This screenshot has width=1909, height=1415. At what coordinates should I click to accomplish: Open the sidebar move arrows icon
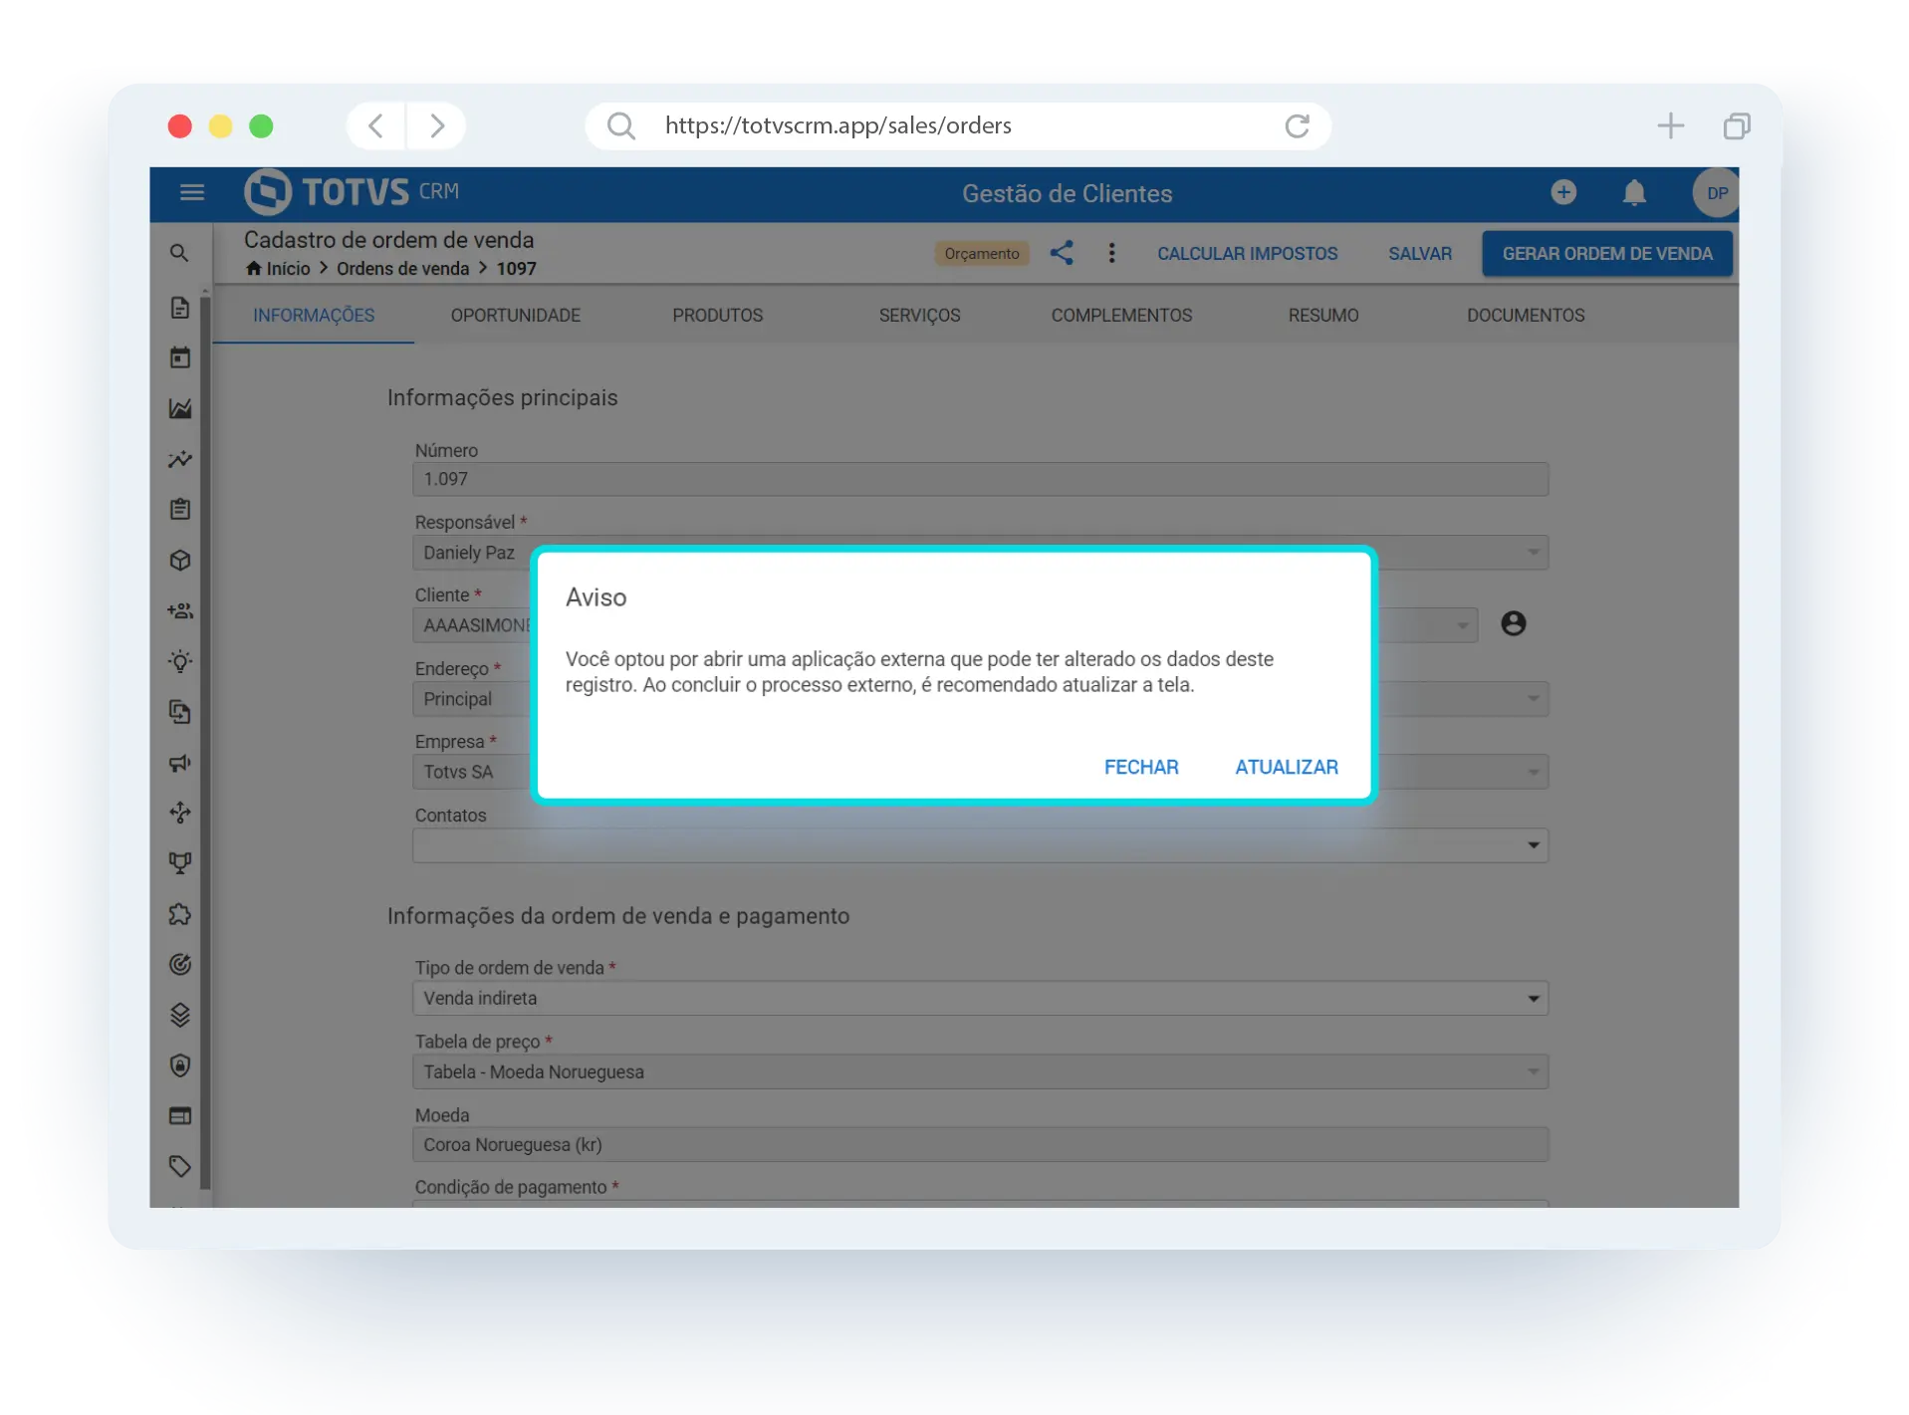click(179, 813)
